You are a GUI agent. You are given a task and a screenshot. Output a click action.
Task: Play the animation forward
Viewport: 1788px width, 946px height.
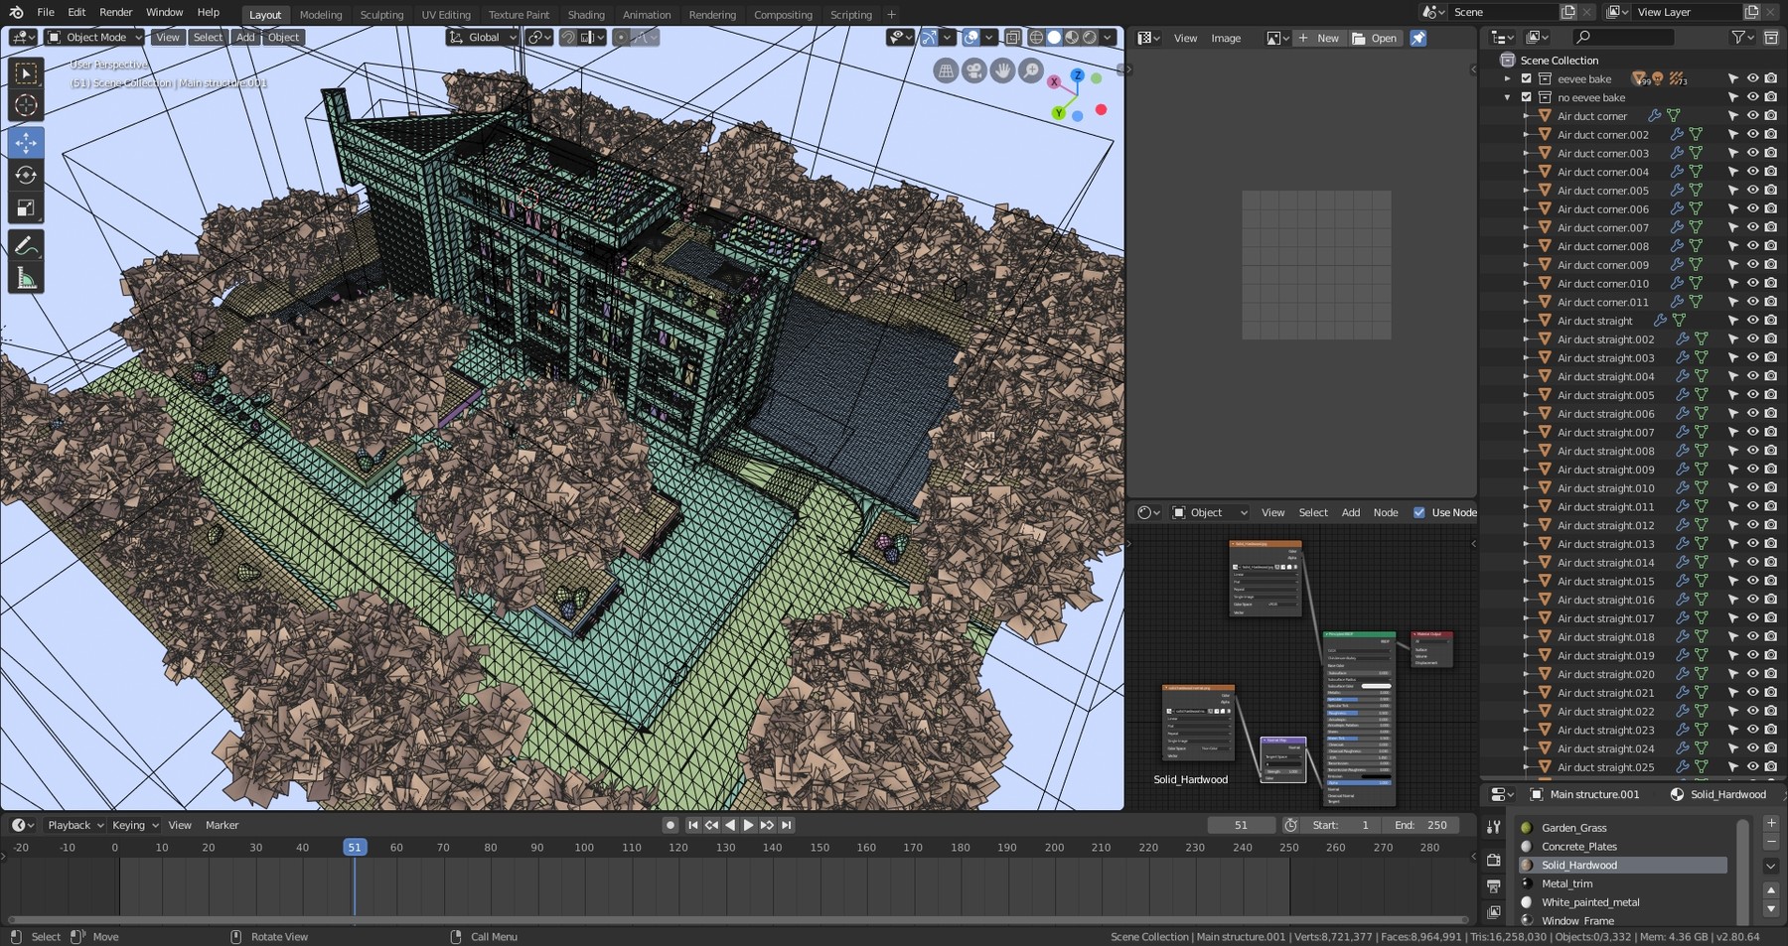click(748, 825)
